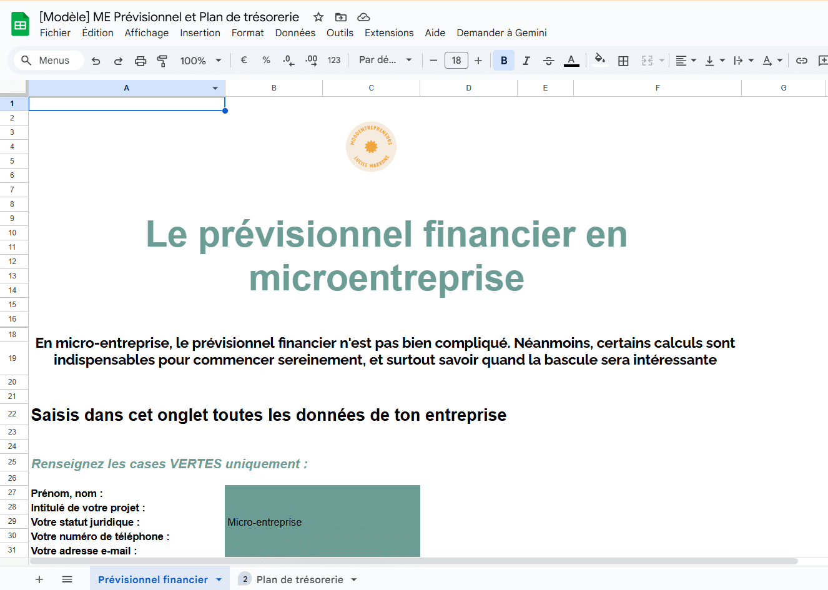828x590 pixels.
Task: Toggle Italic formatting
Action: click(526, 61)
